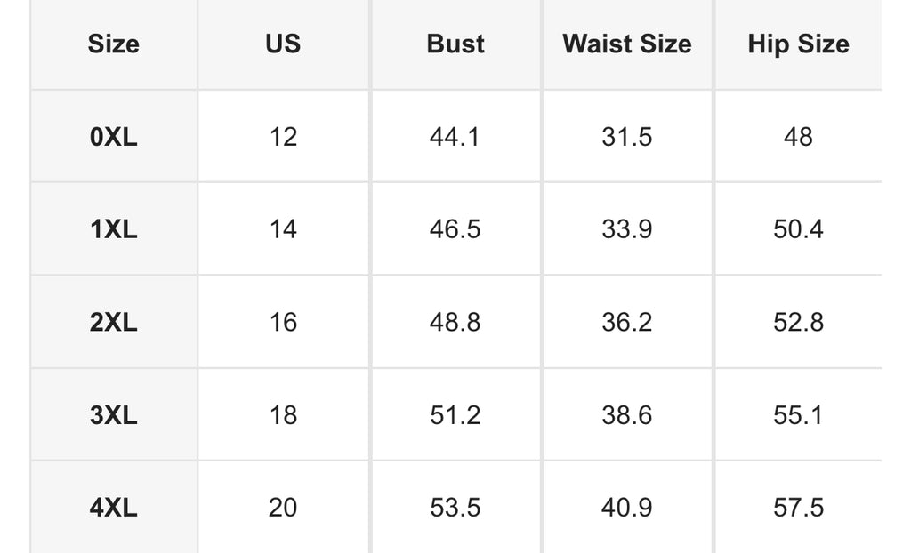Image resolution: width=911 pixels, height=553 pixels.
Task: Click the waist value 36.2 cell
Action: (627, 322)
